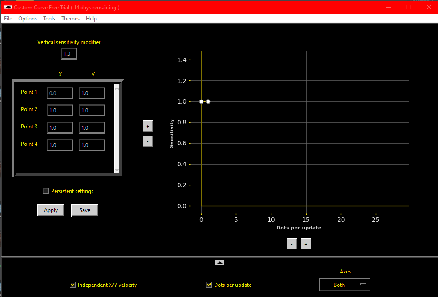
Task: Click the Axes label
Action: click(x=345, y=272)
